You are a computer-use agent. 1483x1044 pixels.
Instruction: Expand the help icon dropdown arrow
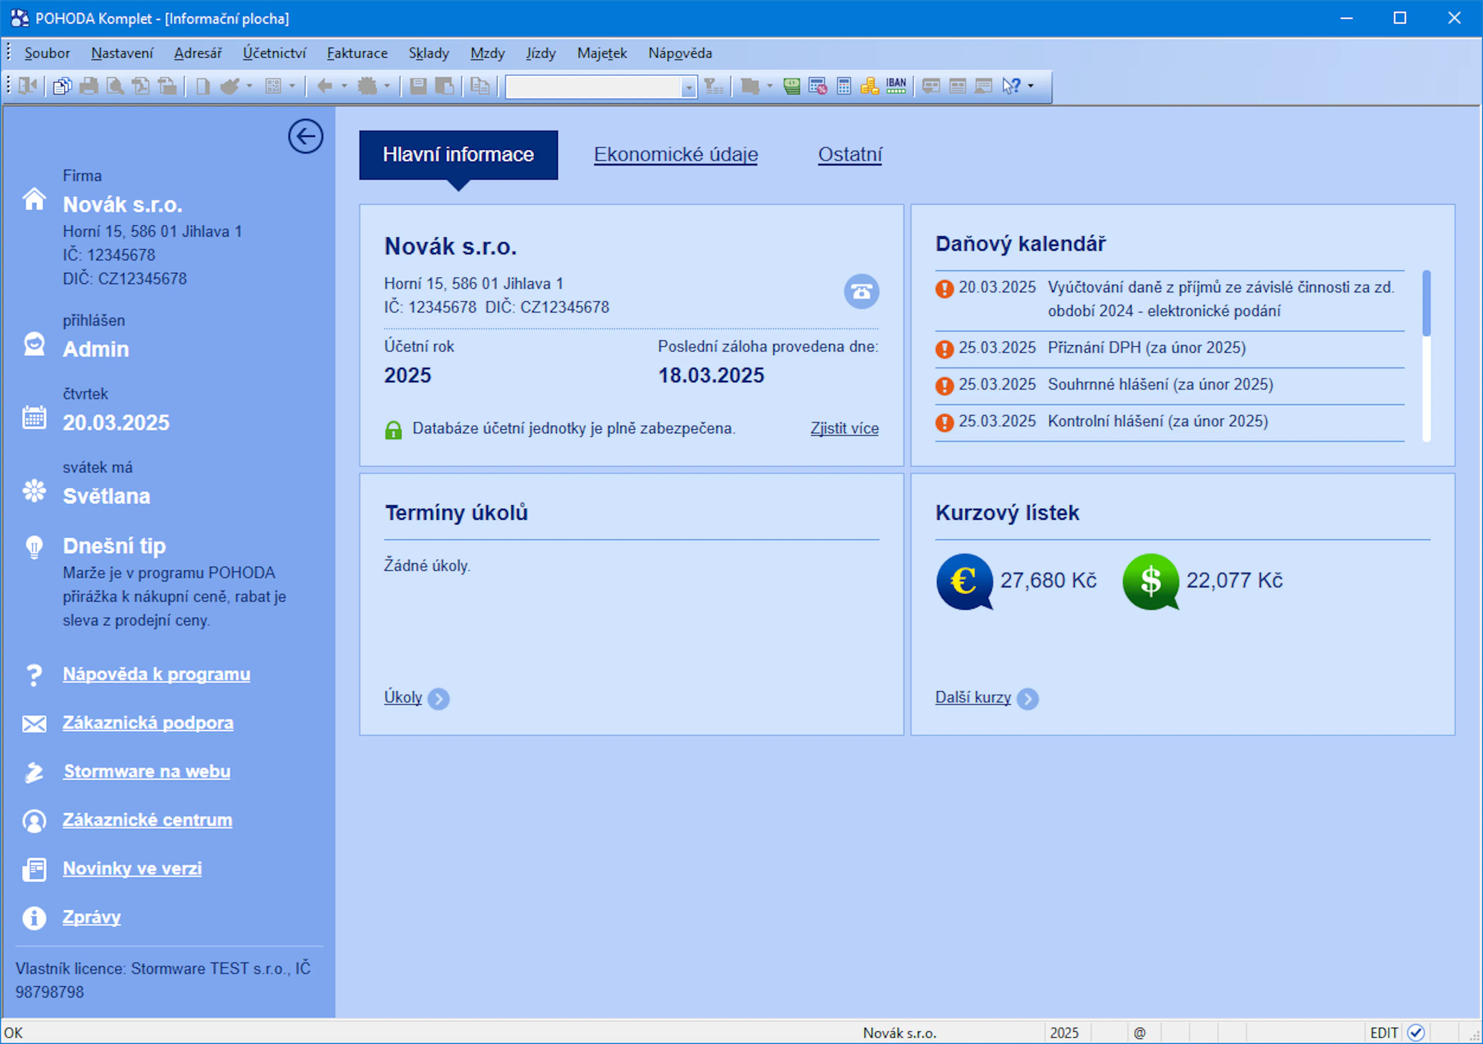click(x=1030, y=86)
